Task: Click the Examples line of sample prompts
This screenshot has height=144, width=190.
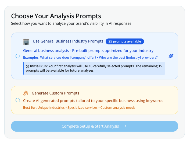Action: pyautogui.click(x=90, y=57)
